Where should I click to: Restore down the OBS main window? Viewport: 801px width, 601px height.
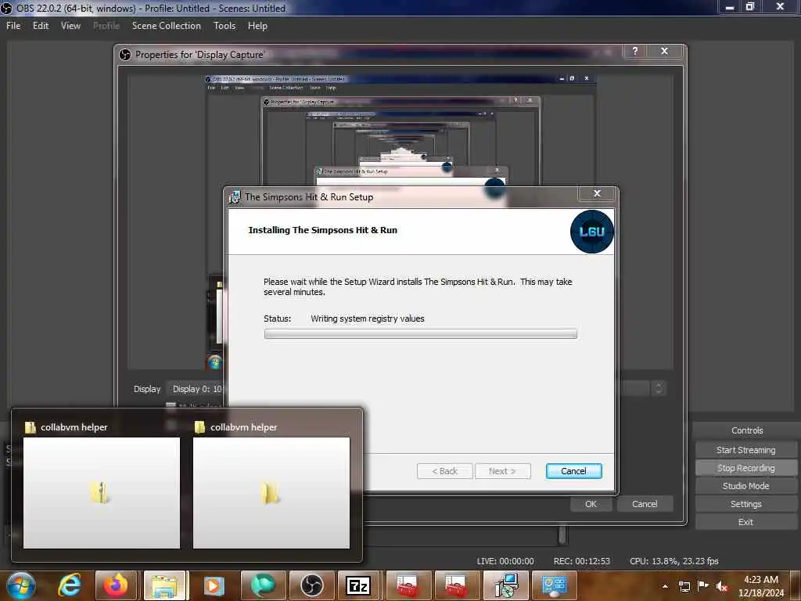(x=750, y=7)
